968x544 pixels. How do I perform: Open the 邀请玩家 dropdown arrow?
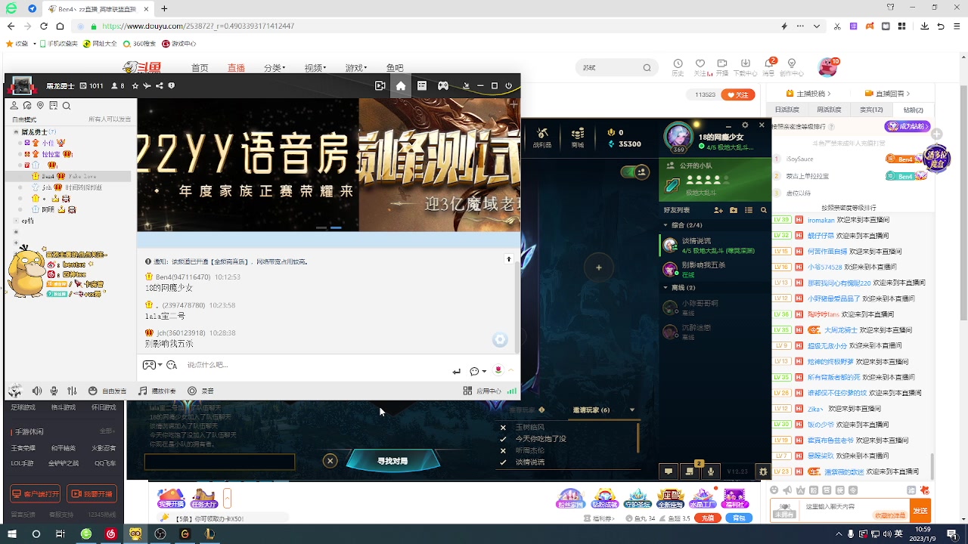[632, 410]
